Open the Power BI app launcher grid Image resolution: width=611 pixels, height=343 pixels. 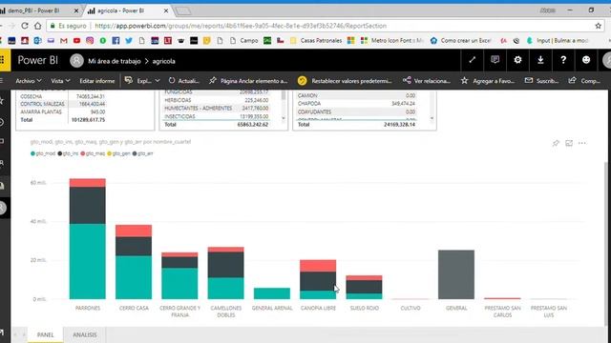[3, 60]
